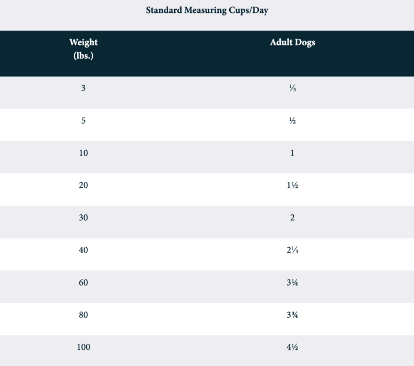414x366 pixels.
Task: Click the 5 lbs weight cell
Action: click(x=84, y=120)
